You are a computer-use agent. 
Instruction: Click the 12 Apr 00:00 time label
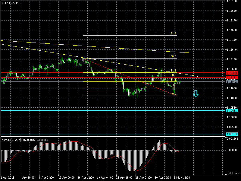coord(66,177)
